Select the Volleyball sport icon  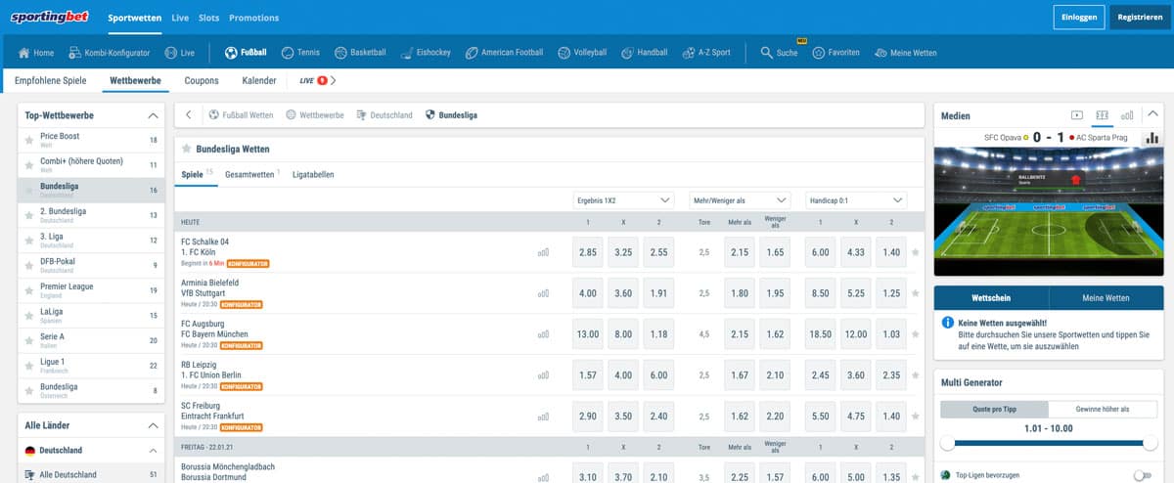point(582,53)
